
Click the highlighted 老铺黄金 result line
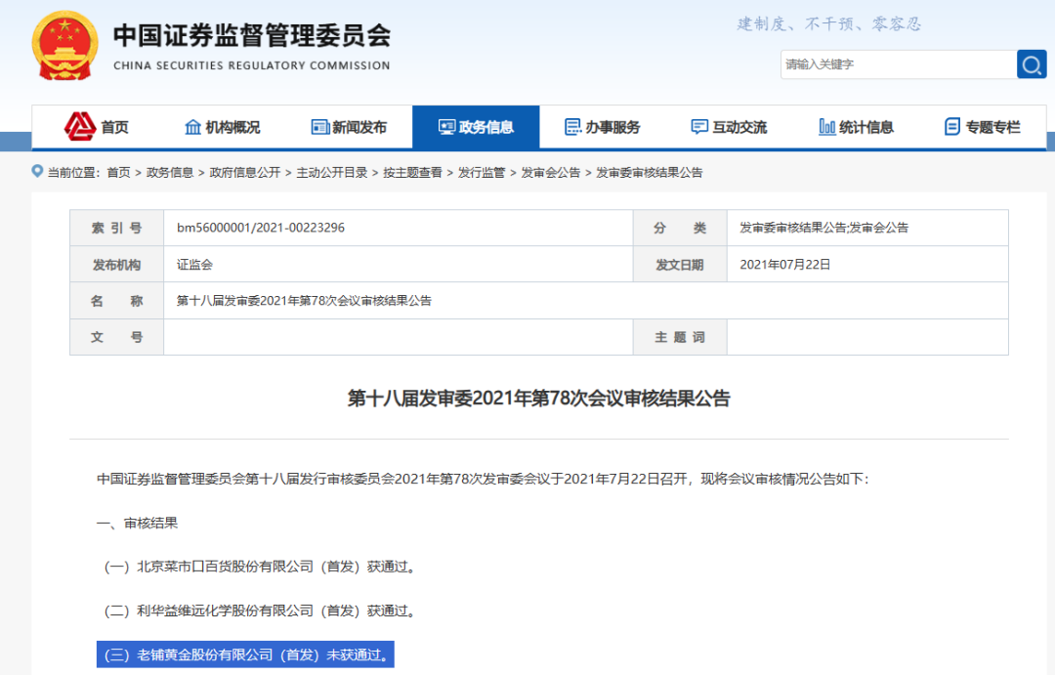(x=245, y=654)
